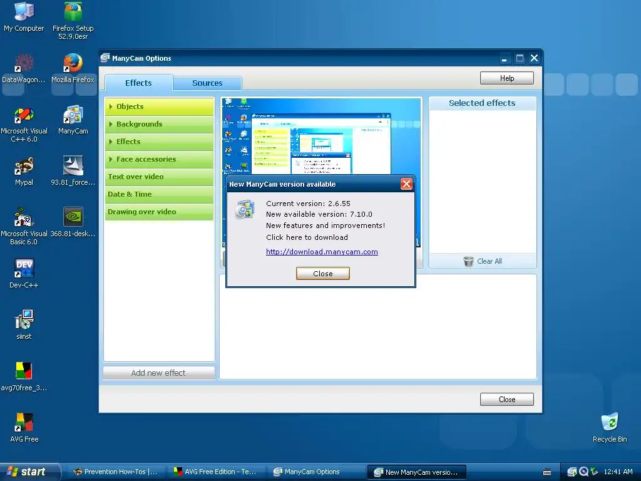Switch to AVG Free Edition taskbar window
Viewport: 641px width, 481px height.
216,472
